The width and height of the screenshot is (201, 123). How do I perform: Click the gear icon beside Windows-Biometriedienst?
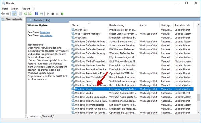point(73,105)
